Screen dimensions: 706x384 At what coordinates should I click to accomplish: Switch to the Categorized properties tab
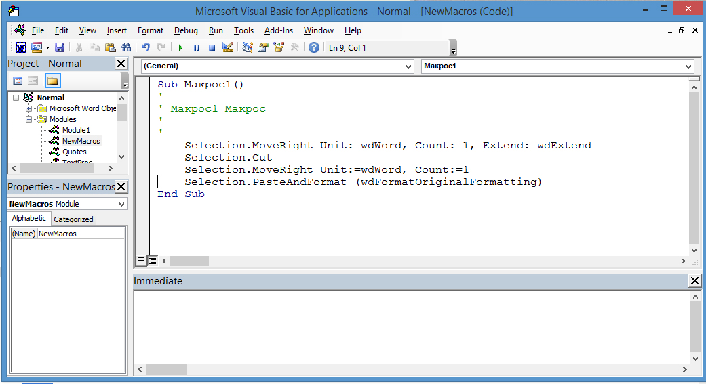[x=73, y=219]
